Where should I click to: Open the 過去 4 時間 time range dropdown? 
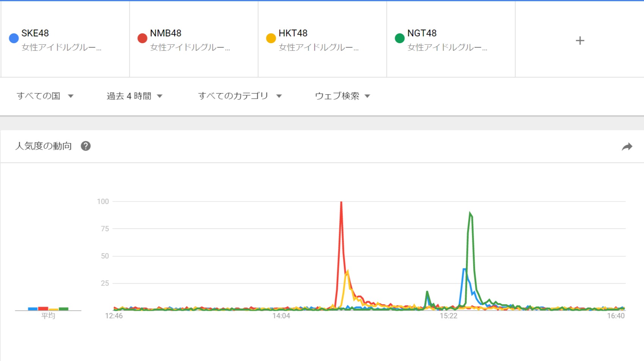(x=135, y=96)
